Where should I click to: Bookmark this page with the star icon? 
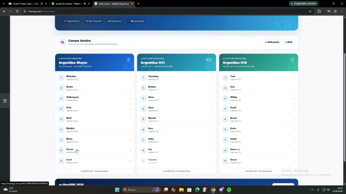(310, 11)
